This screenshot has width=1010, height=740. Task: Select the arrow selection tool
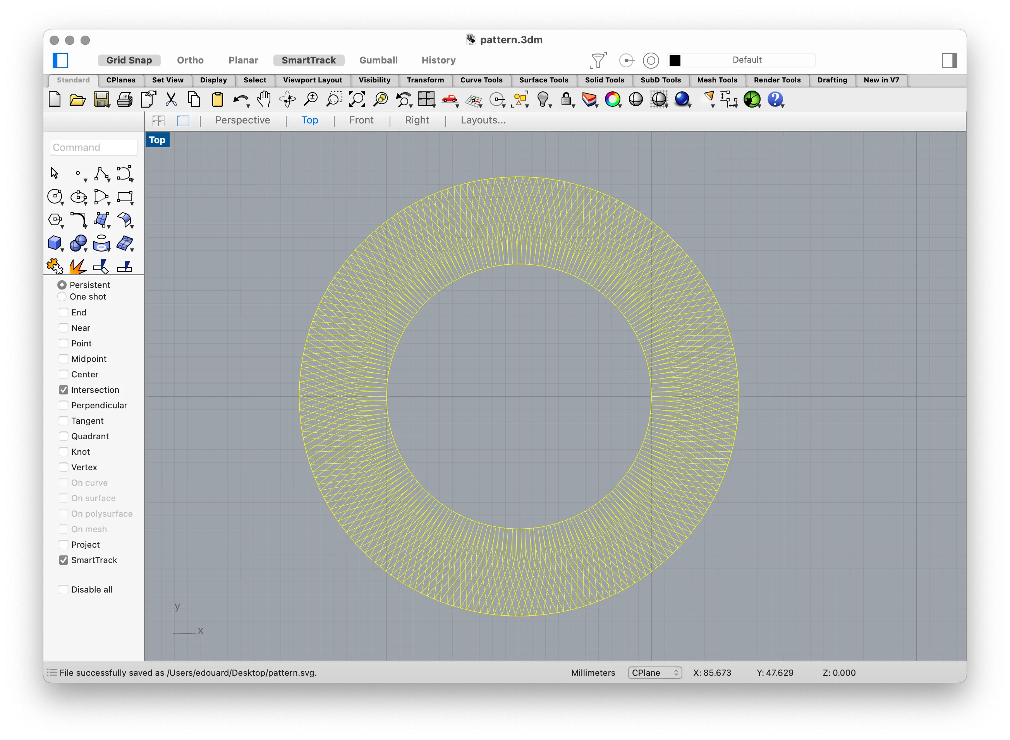[55, 173]
